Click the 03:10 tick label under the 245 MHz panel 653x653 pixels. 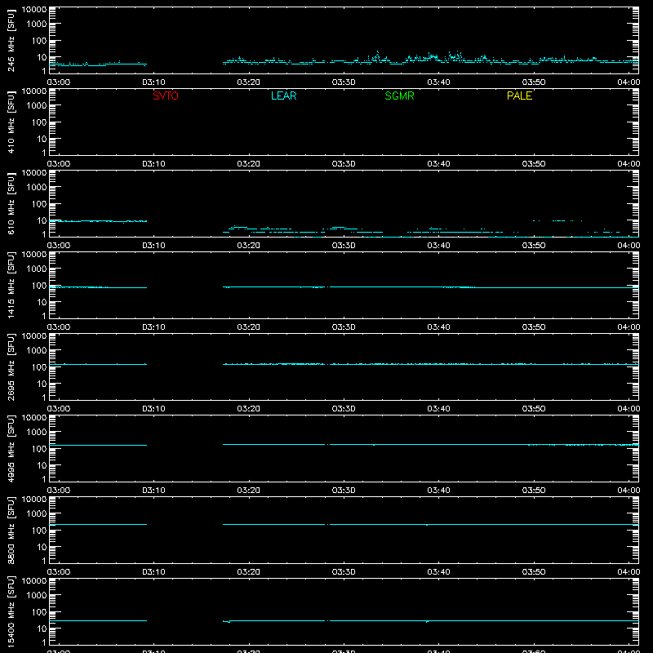(153, 82)
